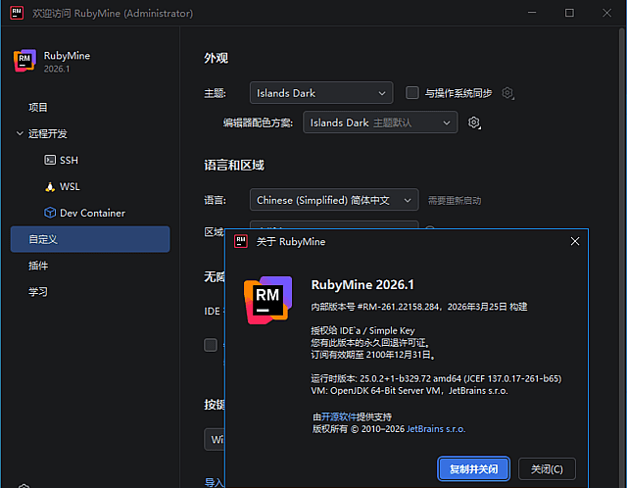This screenshot has height=488, width=627.
Task: Click the 导入 link at bottom
Action: point(215,482)
